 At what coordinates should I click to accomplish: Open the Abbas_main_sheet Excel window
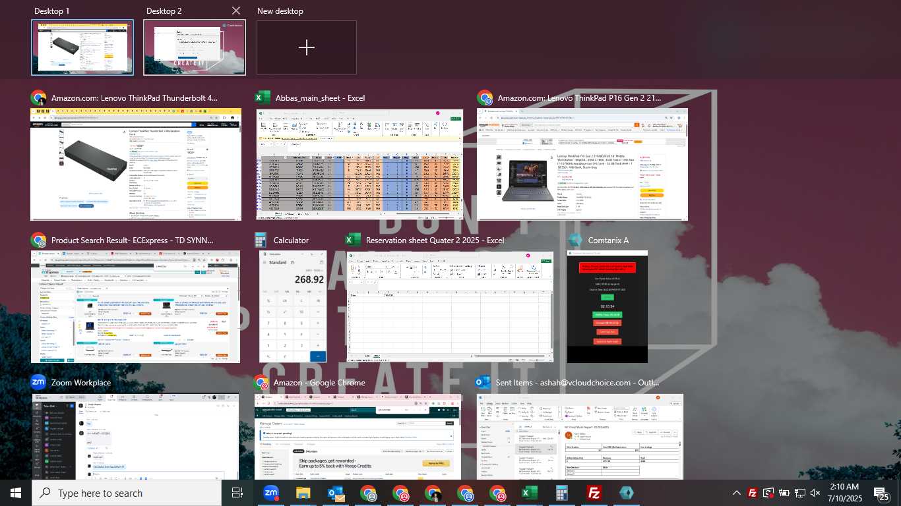point(359,164)
